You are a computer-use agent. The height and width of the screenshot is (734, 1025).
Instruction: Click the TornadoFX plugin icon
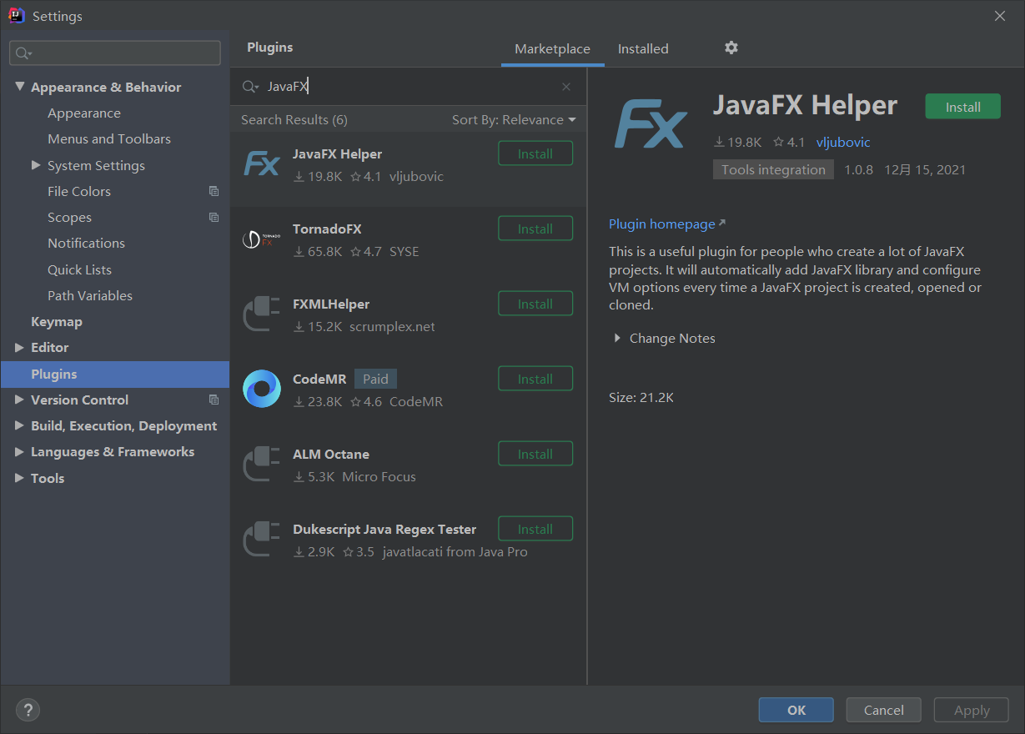click(x=261, y=239)
